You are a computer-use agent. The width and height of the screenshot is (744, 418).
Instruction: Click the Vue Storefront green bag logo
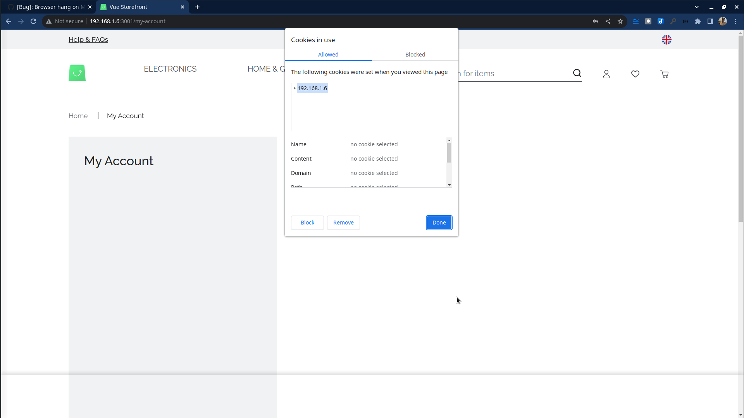[77, 73]
